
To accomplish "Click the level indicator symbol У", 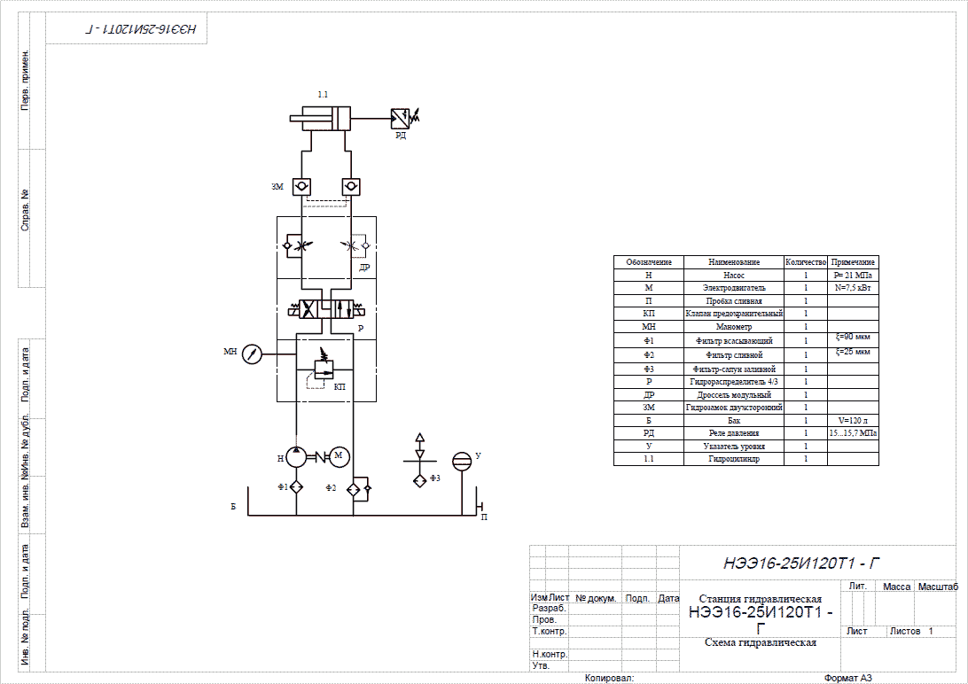I will 462,461.
